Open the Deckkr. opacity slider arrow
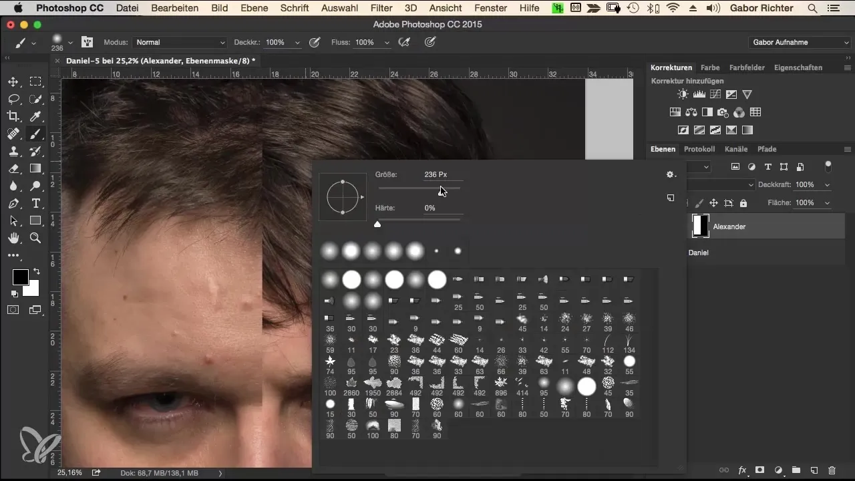This screenshot has width=855, height=481. pos(297,42)
